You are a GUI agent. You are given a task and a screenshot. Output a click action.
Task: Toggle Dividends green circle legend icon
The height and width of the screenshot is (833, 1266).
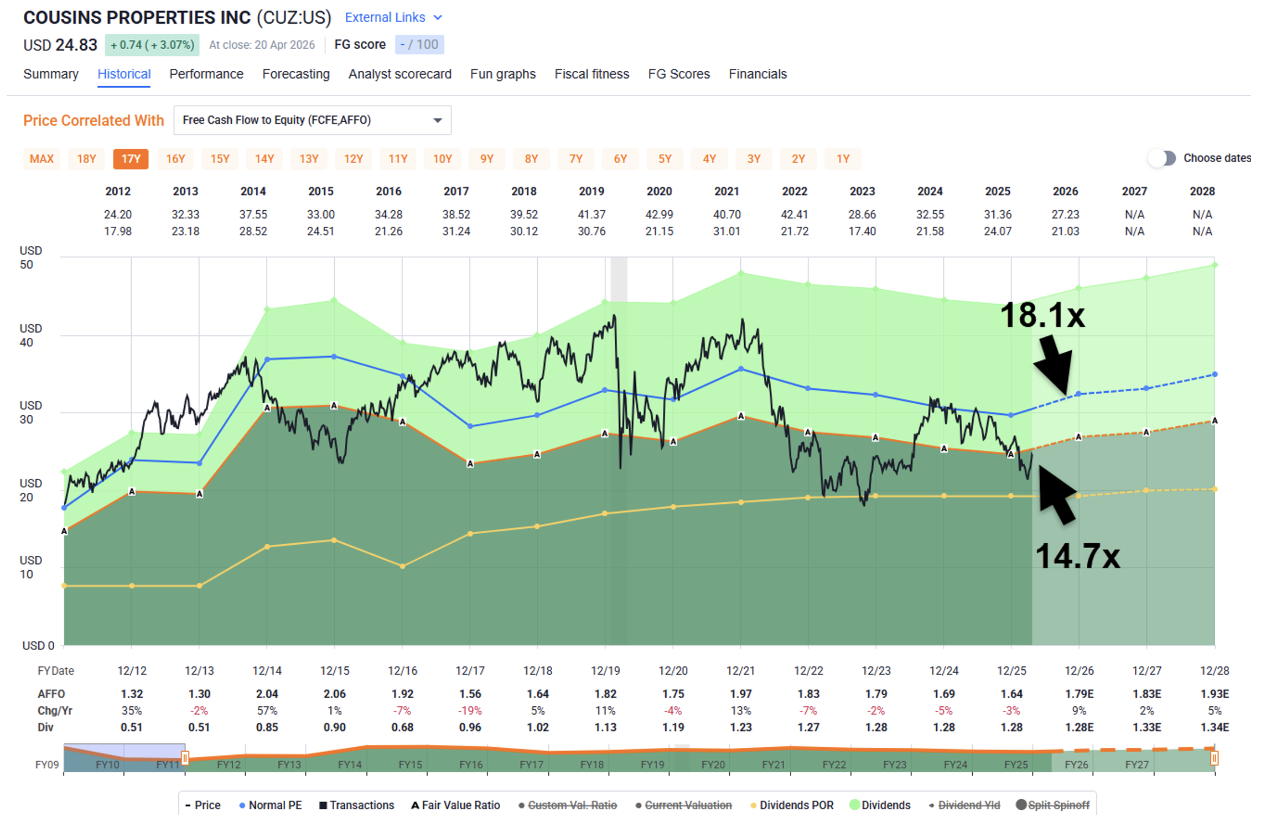pos(854,805)
